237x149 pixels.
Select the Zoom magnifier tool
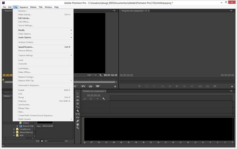78,128
